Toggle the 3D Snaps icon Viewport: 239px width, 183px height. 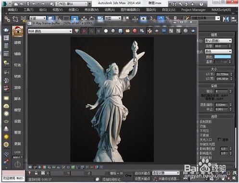click(151, 18)
